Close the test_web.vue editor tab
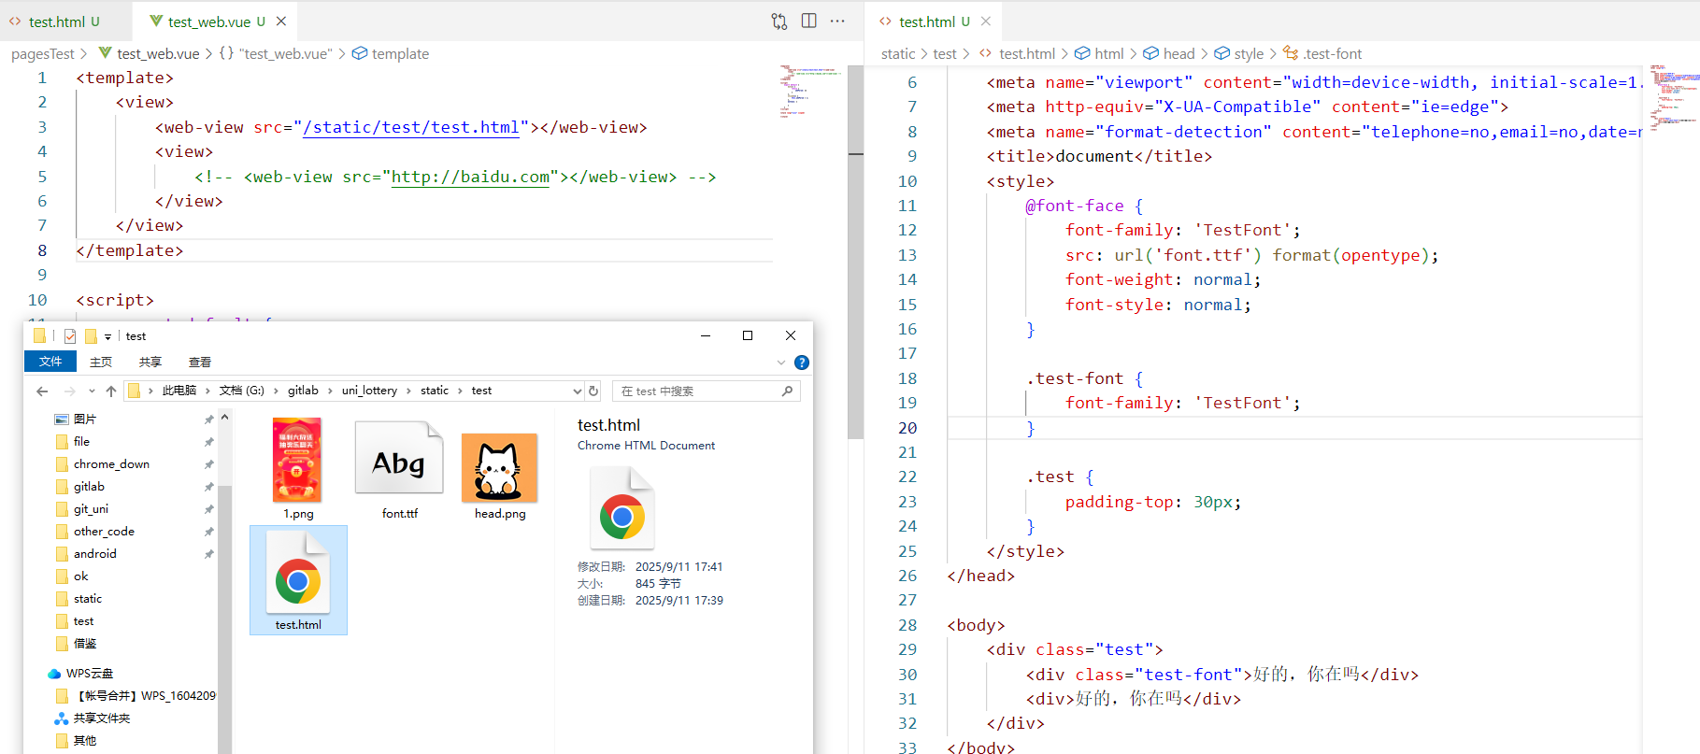 (x=281, y=21)
